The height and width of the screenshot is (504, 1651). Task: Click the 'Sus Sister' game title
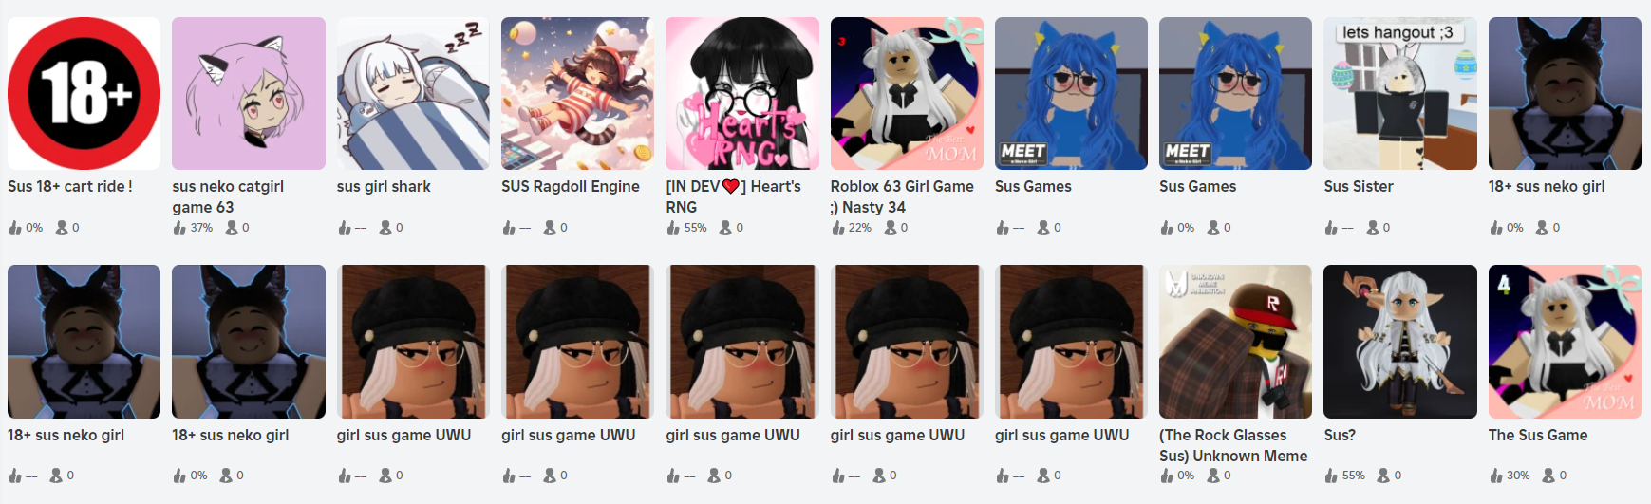pyautogui.click(x=1359, y=187)
